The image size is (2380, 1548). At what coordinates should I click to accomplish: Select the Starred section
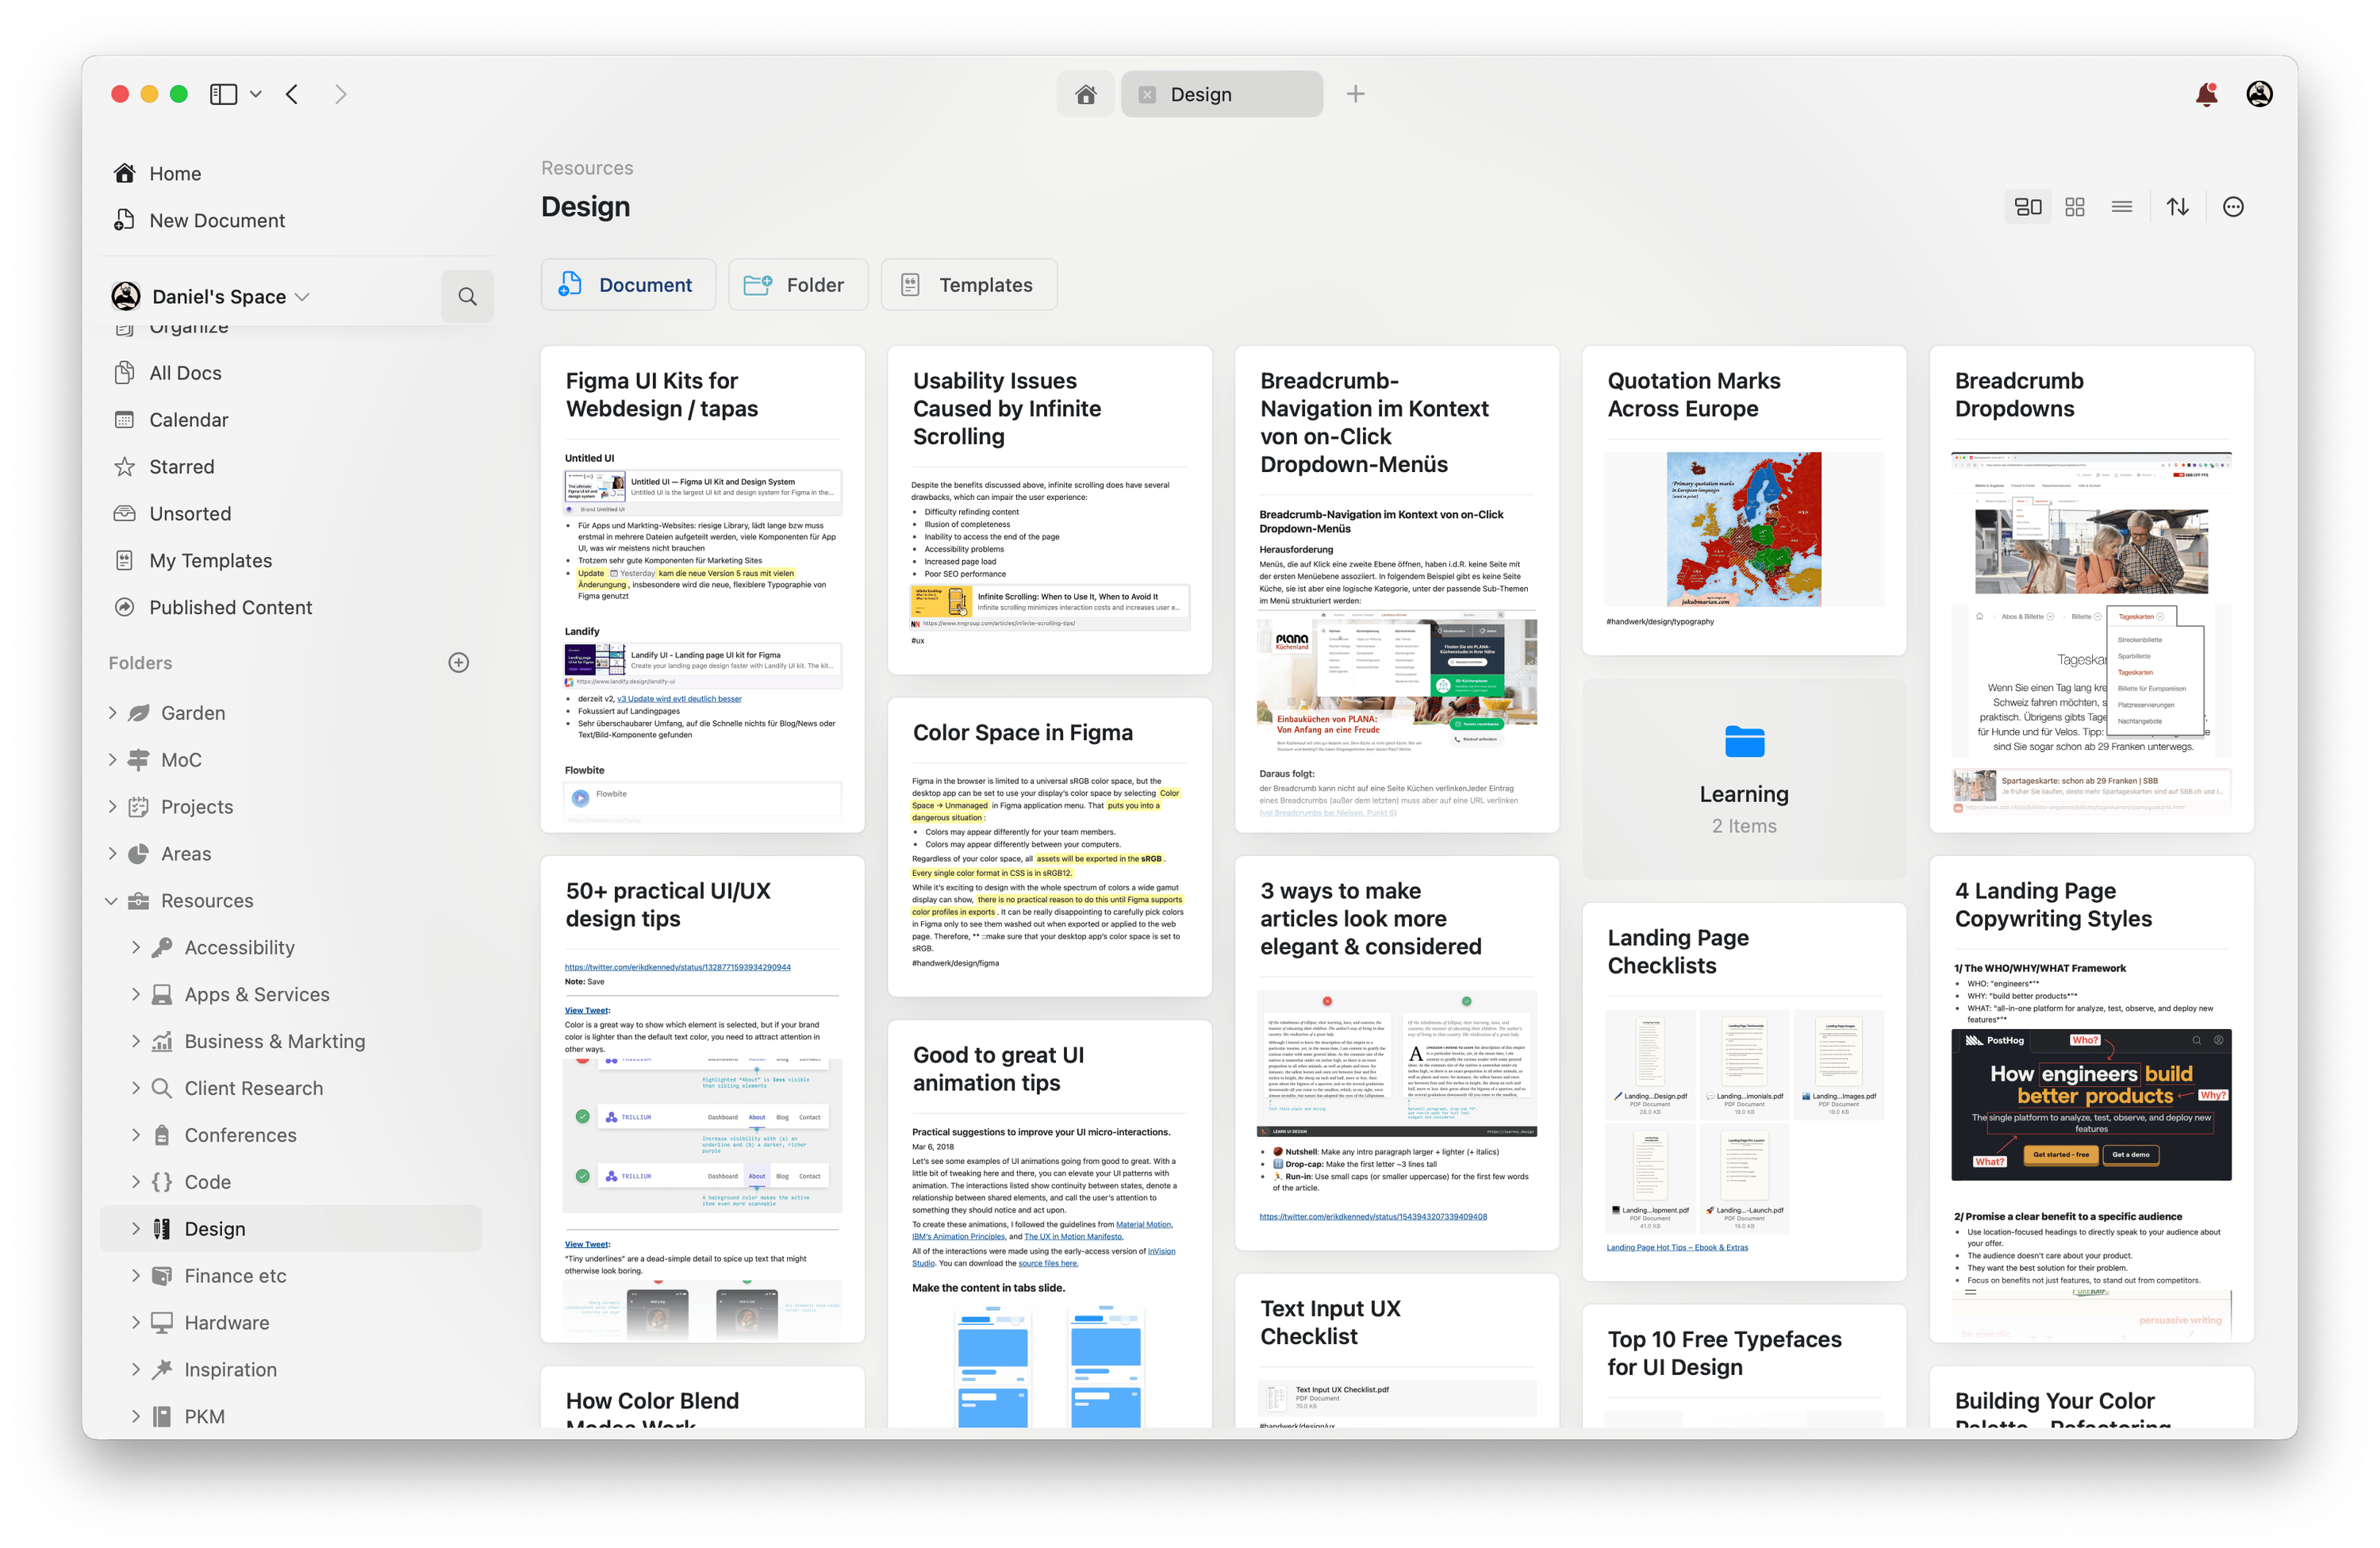pyautogui.click(x=180, y=465)
